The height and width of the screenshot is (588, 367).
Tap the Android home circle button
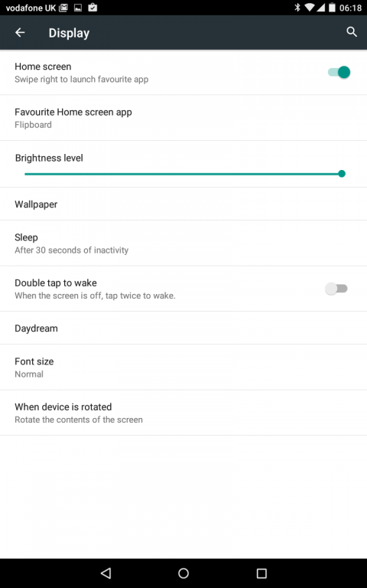[x=183, y=573]
